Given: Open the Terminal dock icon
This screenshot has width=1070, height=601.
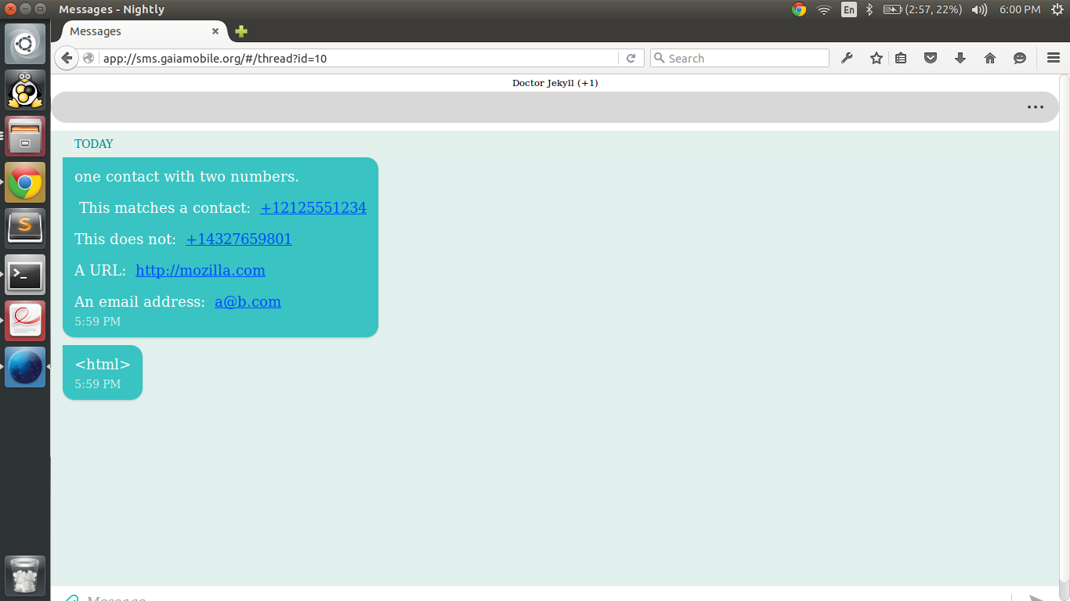Looking at the screenshot, I should click(25, 275).
